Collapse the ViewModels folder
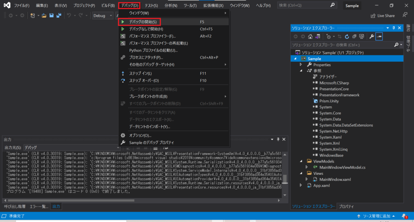 (301, 161)
